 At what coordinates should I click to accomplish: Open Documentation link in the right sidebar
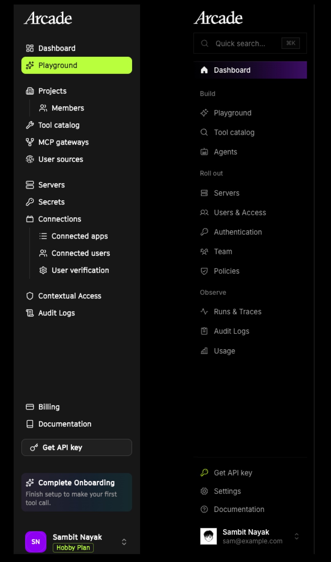click(x=250, y=509)
